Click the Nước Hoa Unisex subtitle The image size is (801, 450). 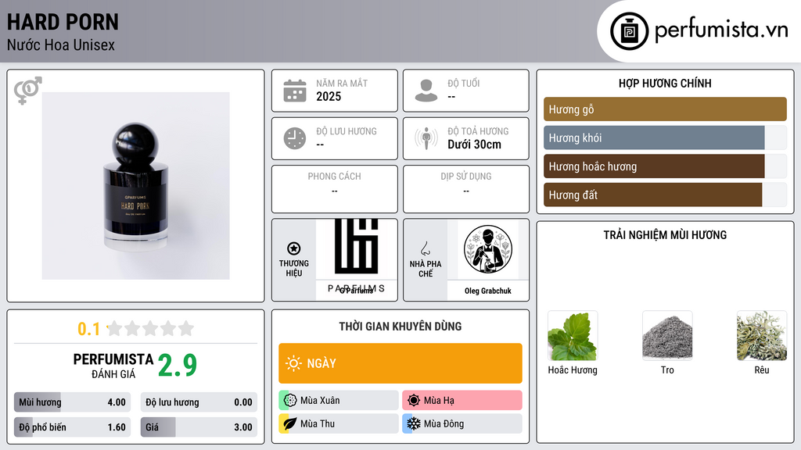click(x=61, y=45)
